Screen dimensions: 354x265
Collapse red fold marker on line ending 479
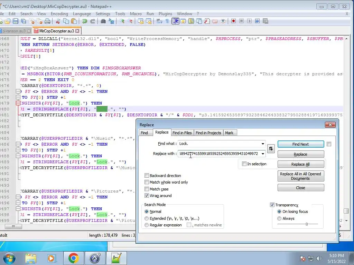(x=18, y=103)
